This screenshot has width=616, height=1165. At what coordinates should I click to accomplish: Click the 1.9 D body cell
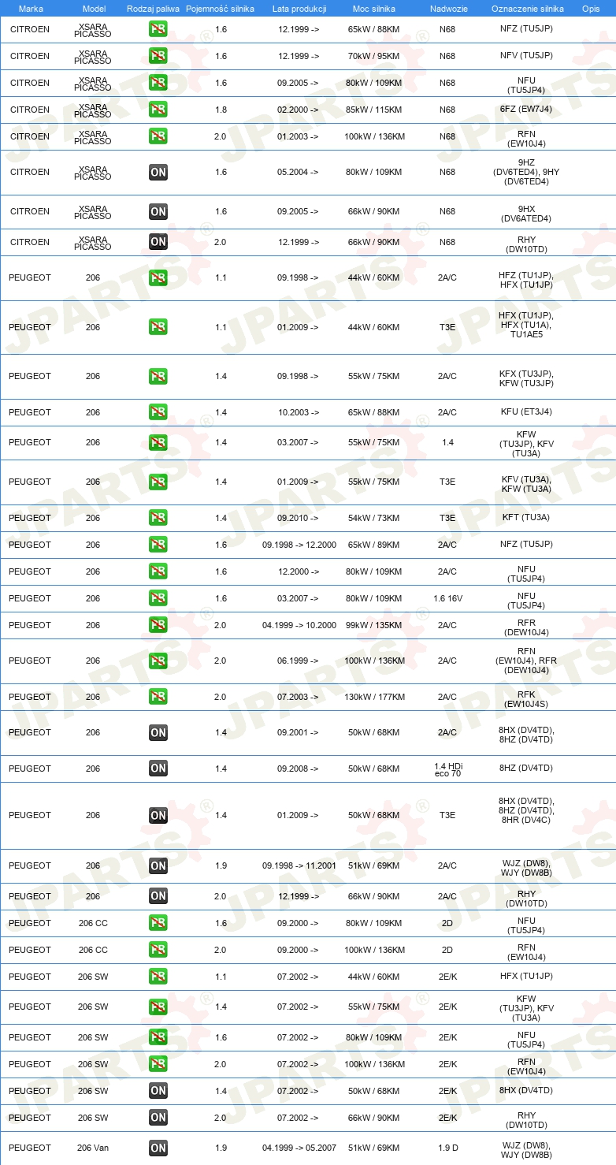coord(447,1148)
